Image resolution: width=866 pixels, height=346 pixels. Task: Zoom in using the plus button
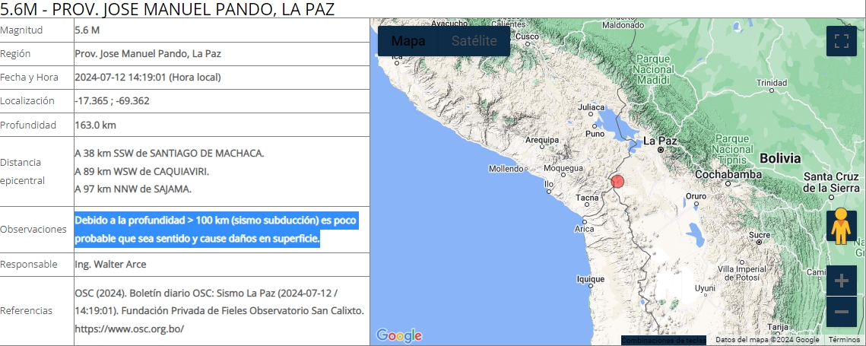pos(841,281)
